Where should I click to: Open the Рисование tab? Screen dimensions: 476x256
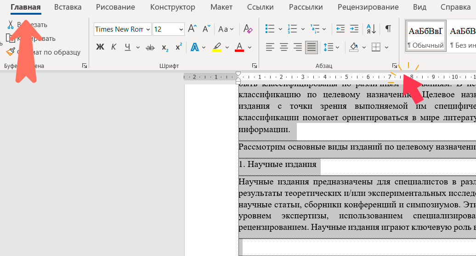[x=115, y=7]
